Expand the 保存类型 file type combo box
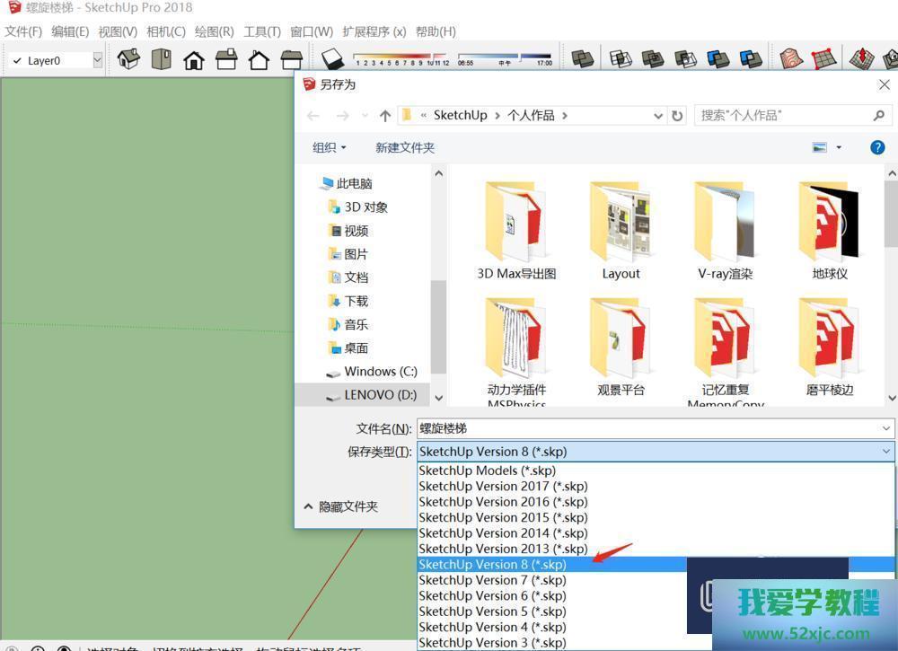This screenshot has height=651, width=898. pyautogui.click(x=656, y=452)
